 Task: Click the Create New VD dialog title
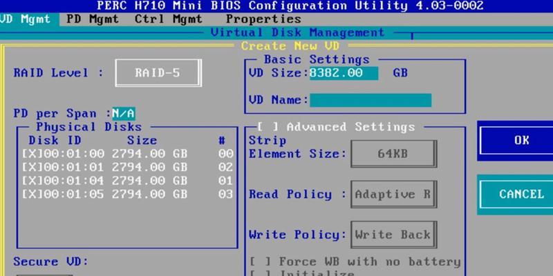pyautogui.click(x=290, y=46)
